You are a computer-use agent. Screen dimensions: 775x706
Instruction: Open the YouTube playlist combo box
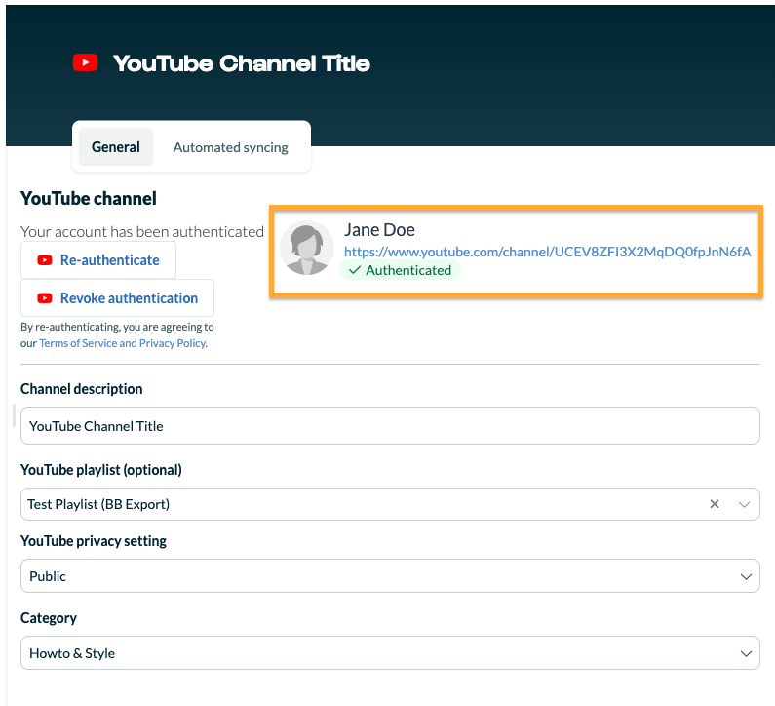coord(390,504)
